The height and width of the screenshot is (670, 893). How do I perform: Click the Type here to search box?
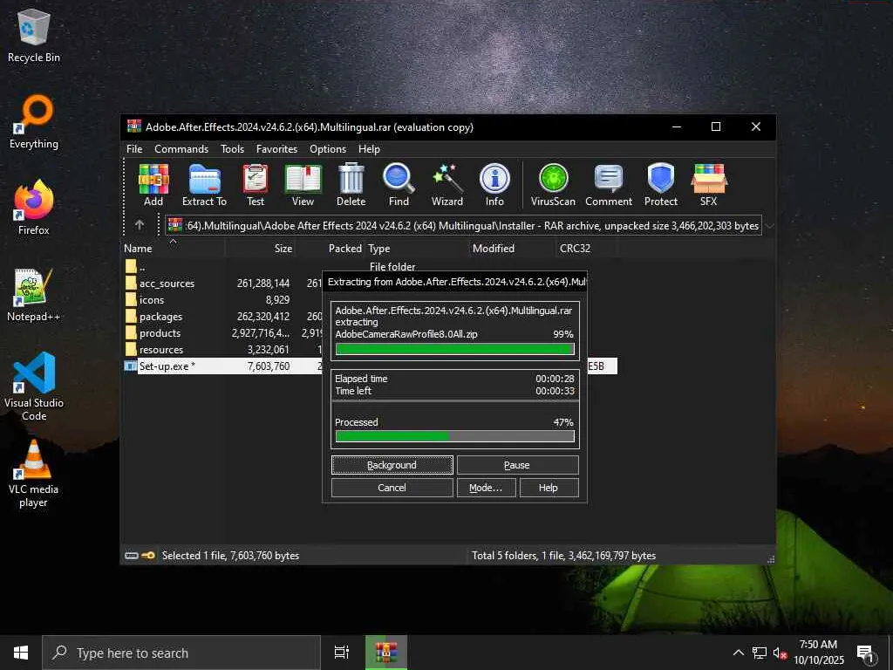[181, 653]
